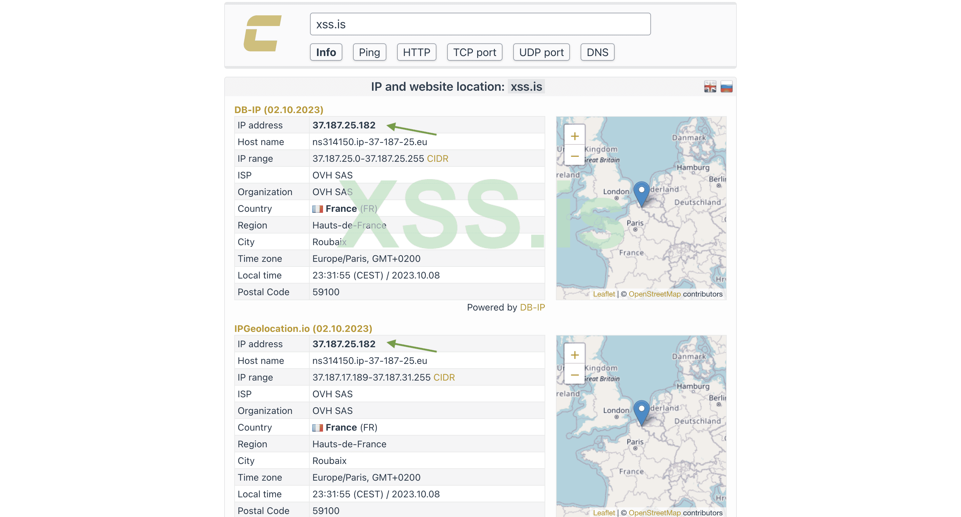Open the Info tab
Viewport: 961px width, 517px height.
click(x=326, y=52)
